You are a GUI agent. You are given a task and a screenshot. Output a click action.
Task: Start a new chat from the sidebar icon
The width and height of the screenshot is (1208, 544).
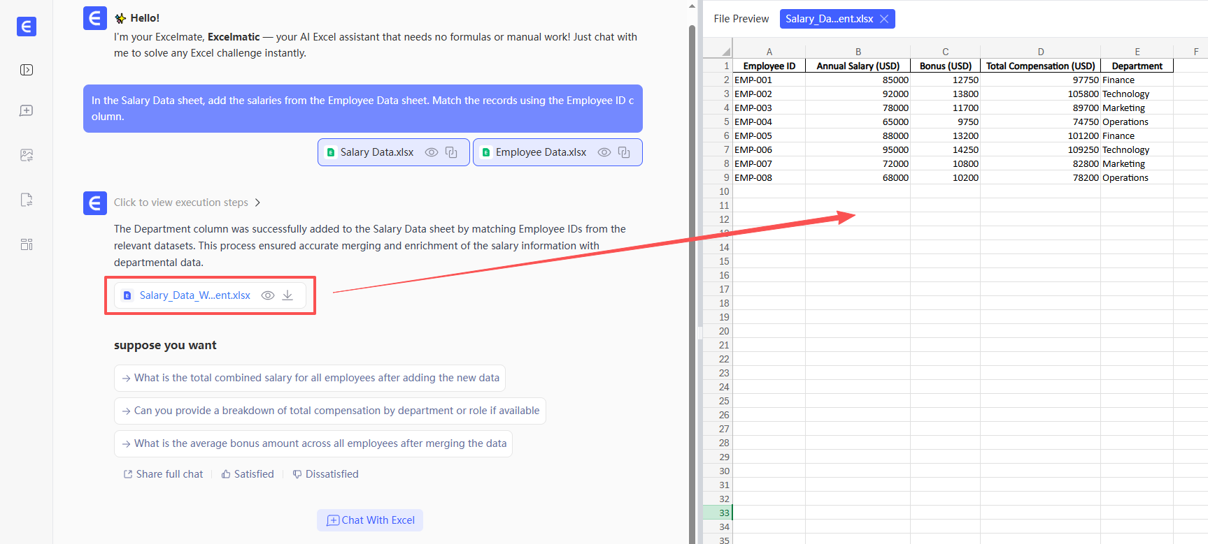[x=27, y=111]
